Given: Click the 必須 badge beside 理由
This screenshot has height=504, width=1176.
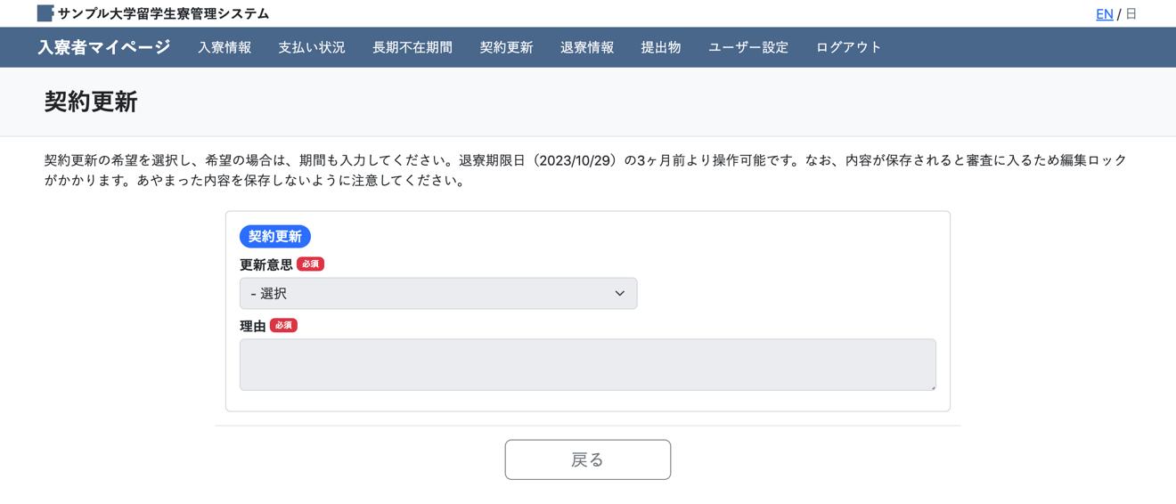Looking at the screenshot, I should [283, 326].
